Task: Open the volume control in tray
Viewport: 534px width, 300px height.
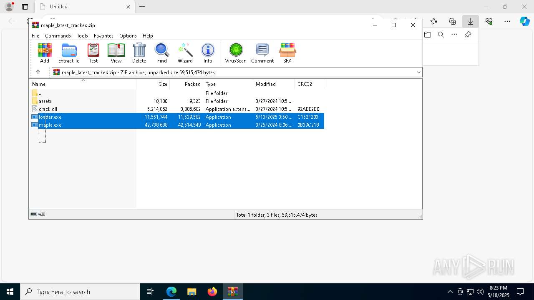Action: click(480, 292)
